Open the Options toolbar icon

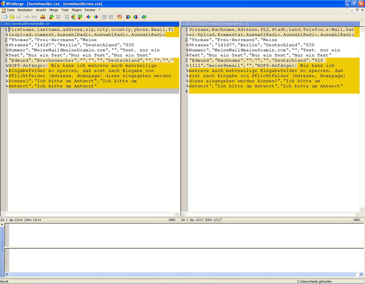click(119, 17)
